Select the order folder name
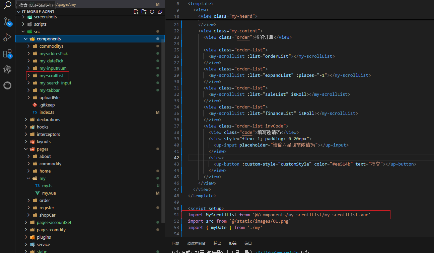434x253 pixels. click(45, 201)
